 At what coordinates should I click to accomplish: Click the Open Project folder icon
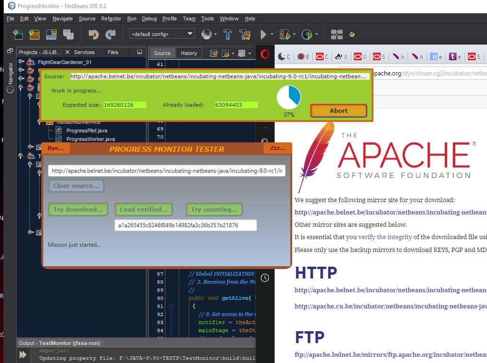(51, 34)
